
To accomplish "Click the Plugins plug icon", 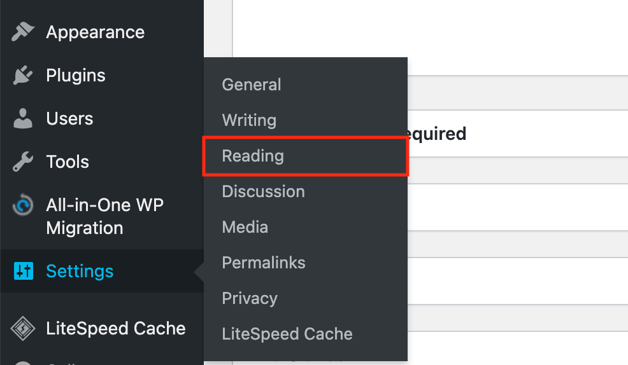I will [x=24, y=76].
